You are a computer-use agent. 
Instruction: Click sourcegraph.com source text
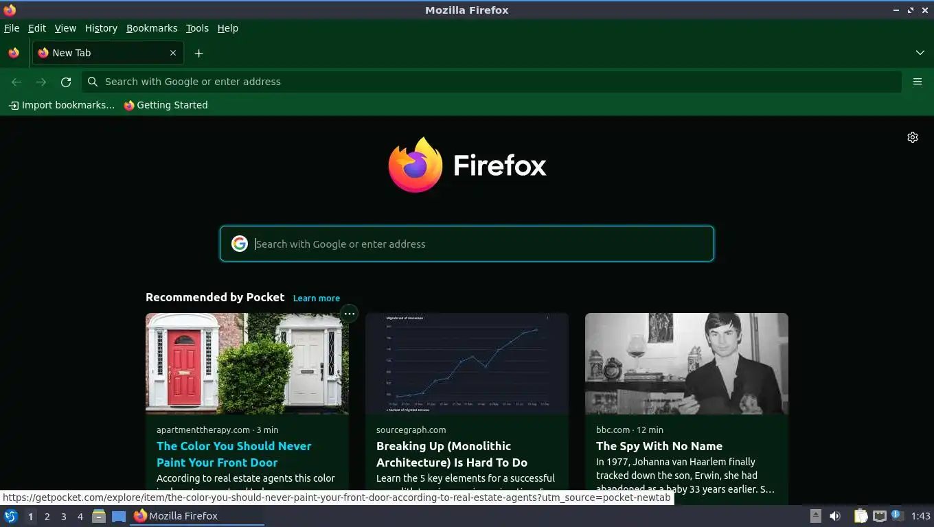pyautogui.click(x=411, y=430)
